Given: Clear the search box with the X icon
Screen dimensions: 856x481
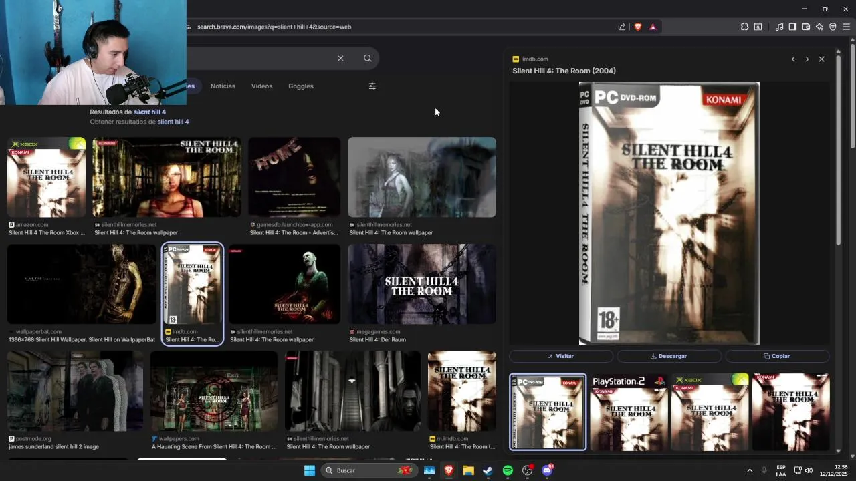Looking at the screenshot, I should [x=340, y=58].
